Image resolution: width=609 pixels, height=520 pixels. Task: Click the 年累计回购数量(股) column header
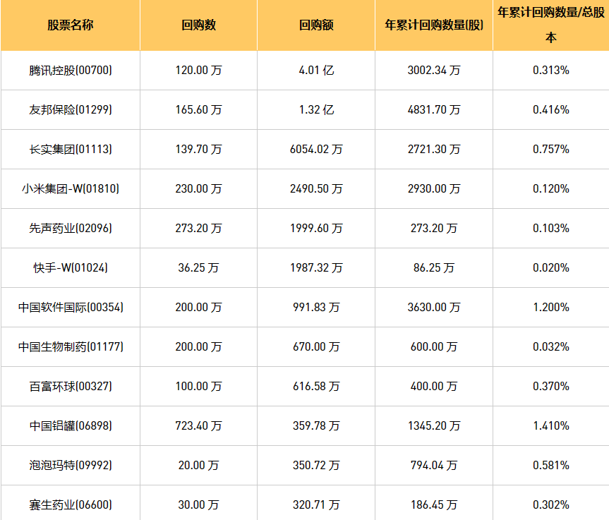(x=434, y=25)
